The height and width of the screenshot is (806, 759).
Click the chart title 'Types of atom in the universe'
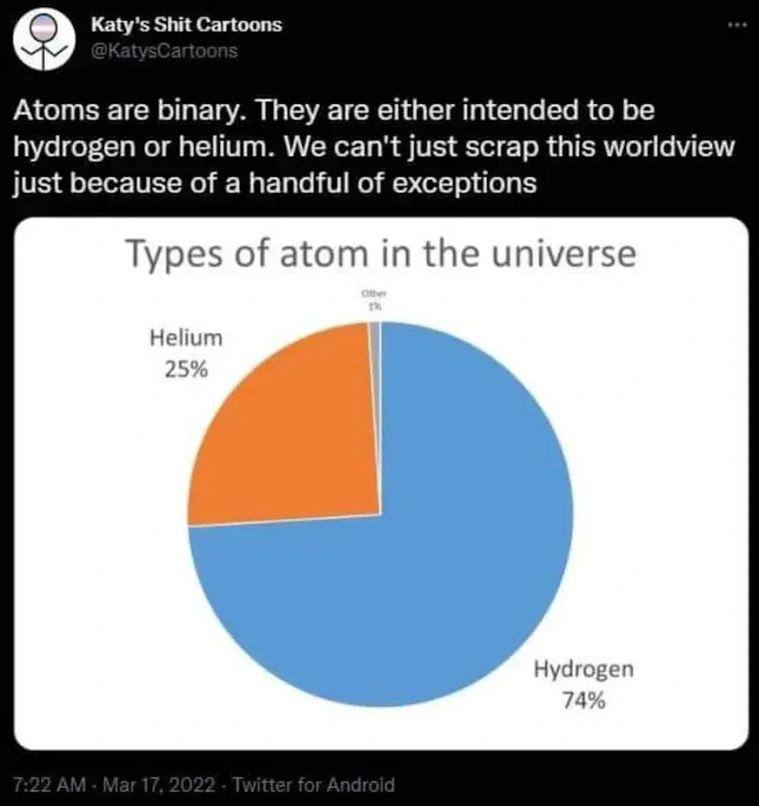[x=381, y=254]
